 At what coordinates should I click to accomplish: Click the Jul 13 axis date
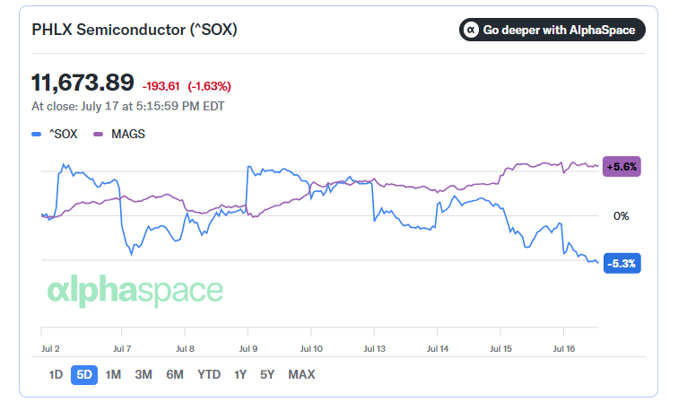point(375,348)
